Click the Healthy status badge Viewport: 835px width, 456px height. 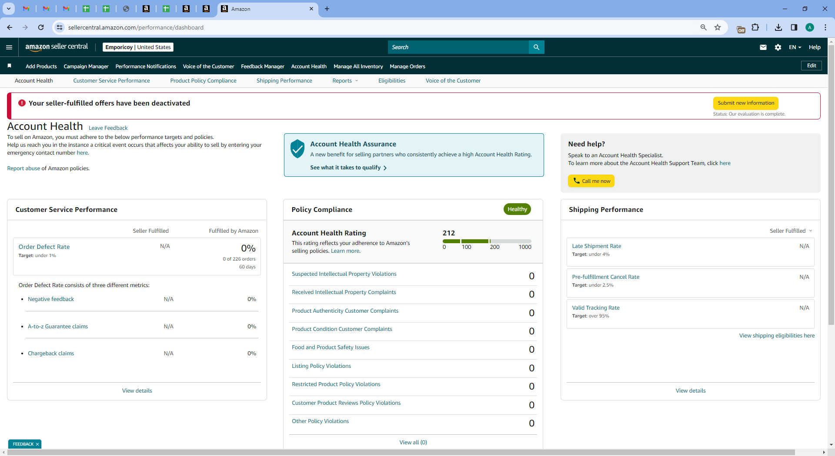[x=517, y=209]
